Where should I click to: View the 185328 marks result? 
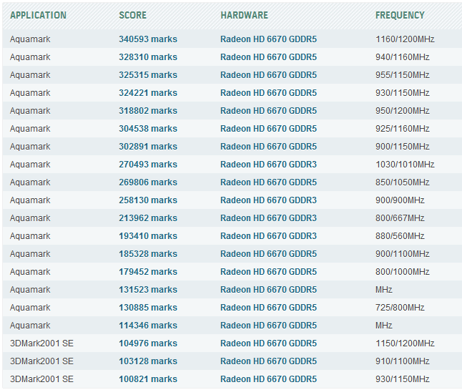click(x=147, y=254)
